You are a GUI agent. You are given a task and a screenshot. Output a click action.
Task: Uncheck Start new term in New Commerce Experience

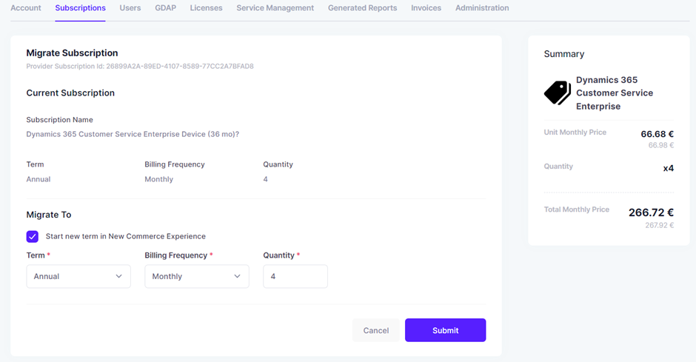[33, 236]
